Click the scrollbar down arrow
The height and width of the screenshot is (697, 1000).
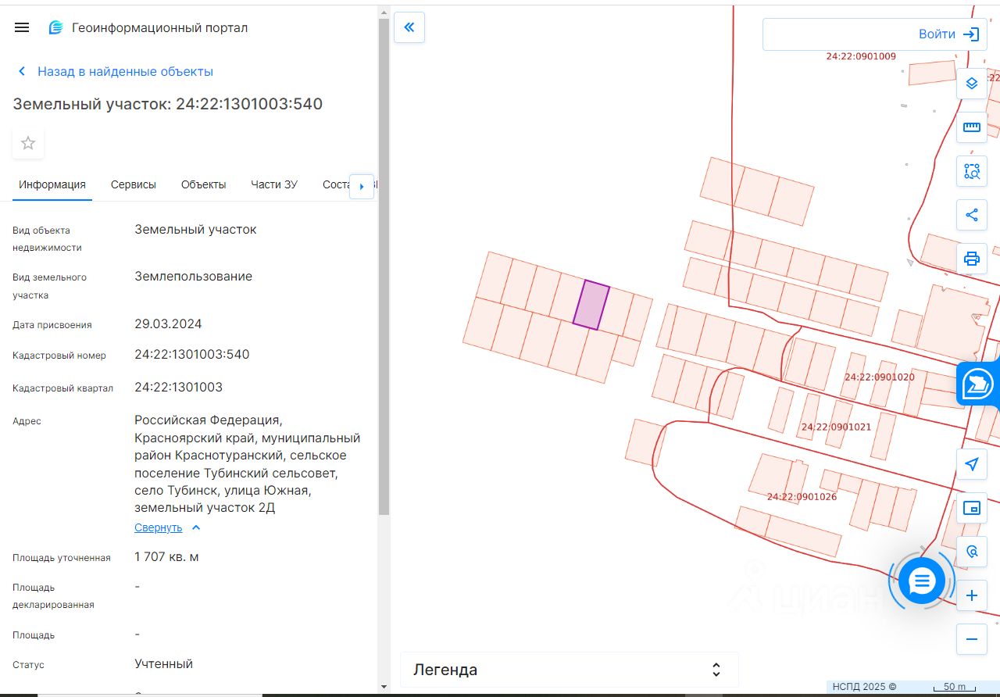(x=384, y=687)
